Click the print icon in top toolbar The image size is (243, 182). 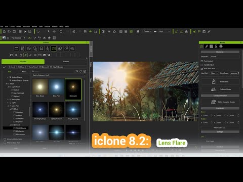[186, 31]
